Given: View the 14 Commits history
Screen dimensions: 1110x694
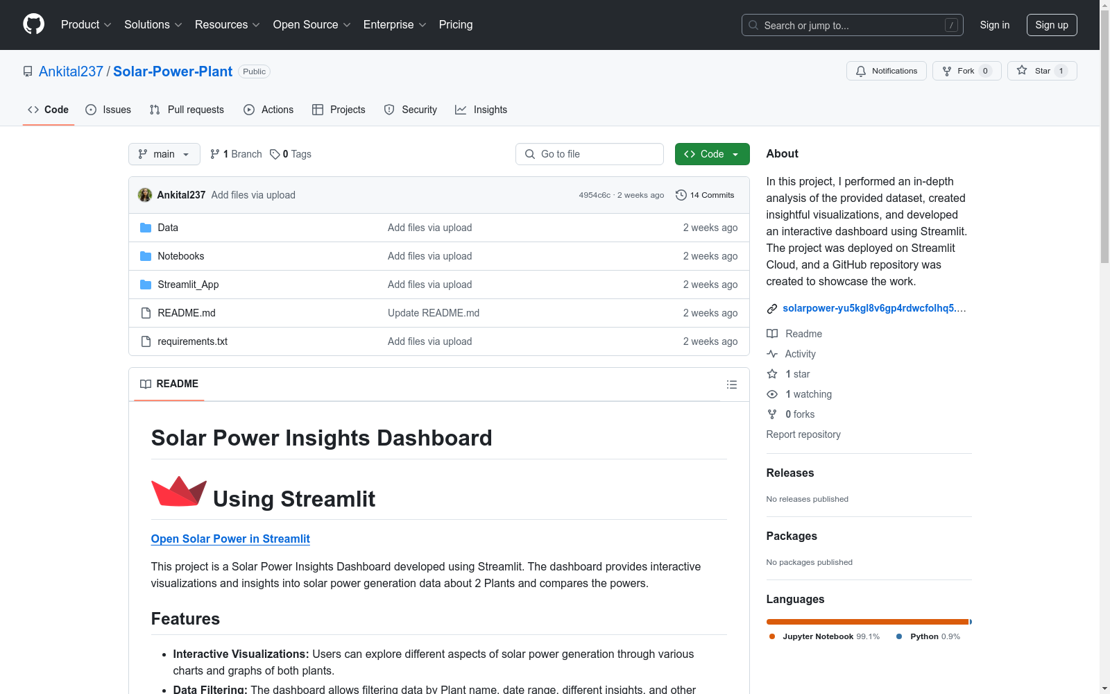Looking at the screenshot, I should tap(705, 195).
